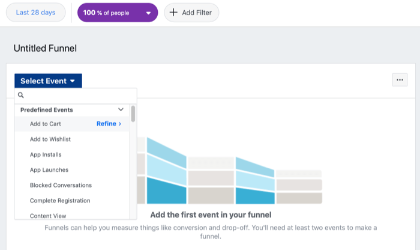Click the three-dots more options icon
This screenshot has width=420, height=250.
[400, 80]
